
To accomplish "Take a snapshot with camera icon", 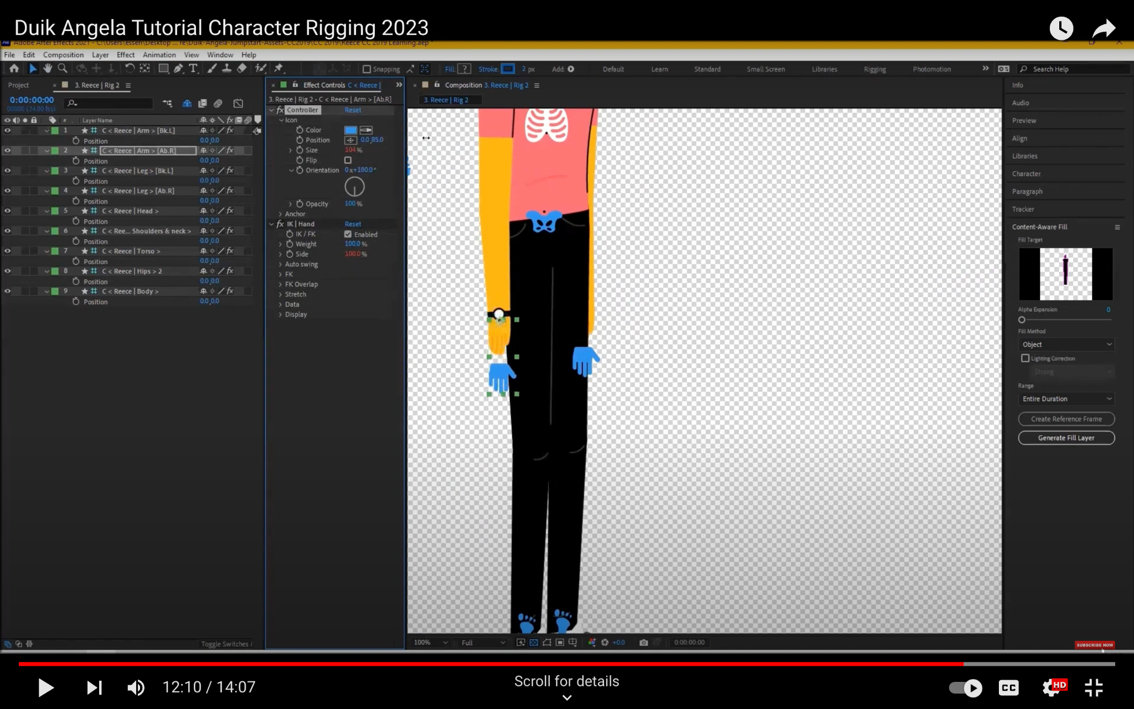I will 643,643.
